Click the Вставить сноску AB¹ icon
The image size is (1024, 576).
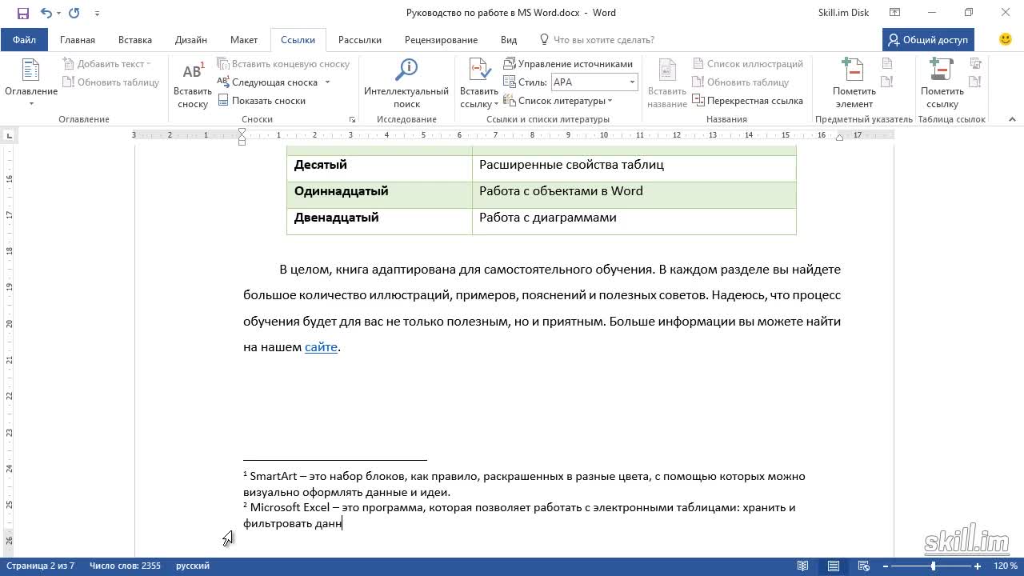coord(193,71)
